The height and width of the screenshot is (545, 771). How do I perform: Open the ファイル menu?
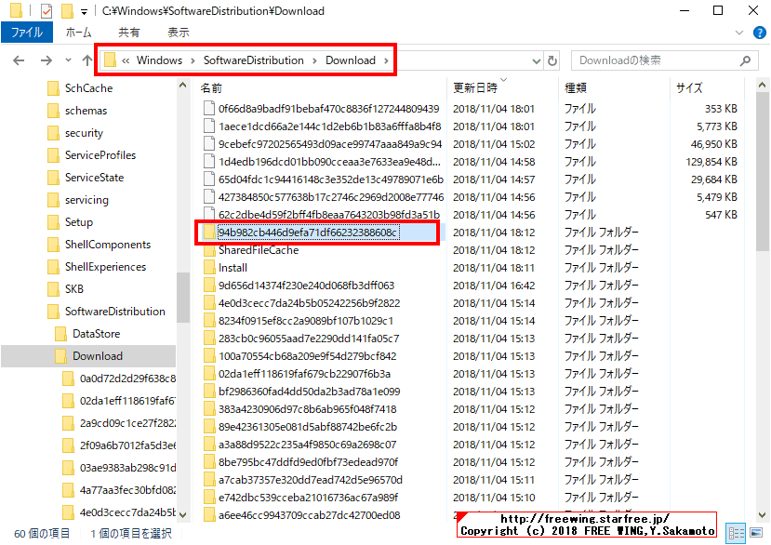point(28,31)
